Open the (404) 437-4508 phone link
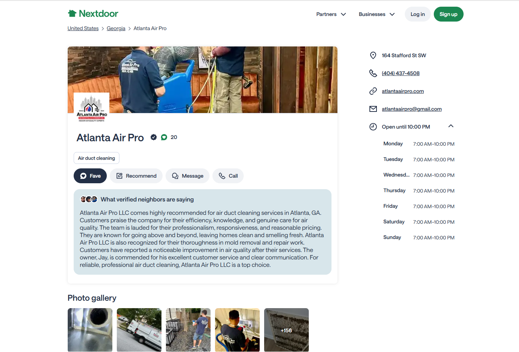Image resolution: width=519 pixels, height=352 pixels. [401, 73]
